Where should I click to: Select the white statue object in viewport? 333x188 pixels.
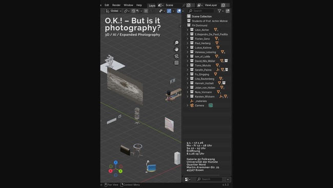click(x=110, y=61)
